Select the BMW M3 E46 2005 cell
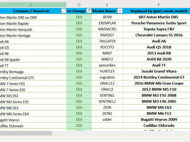 tap(156, 101)
